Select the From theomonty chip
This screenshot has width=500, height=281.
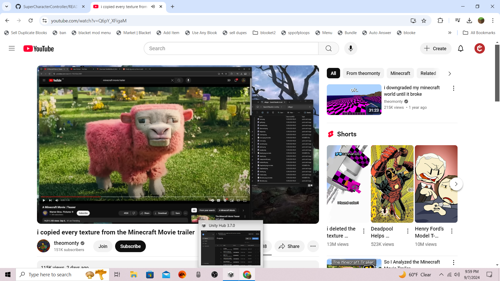363,73
